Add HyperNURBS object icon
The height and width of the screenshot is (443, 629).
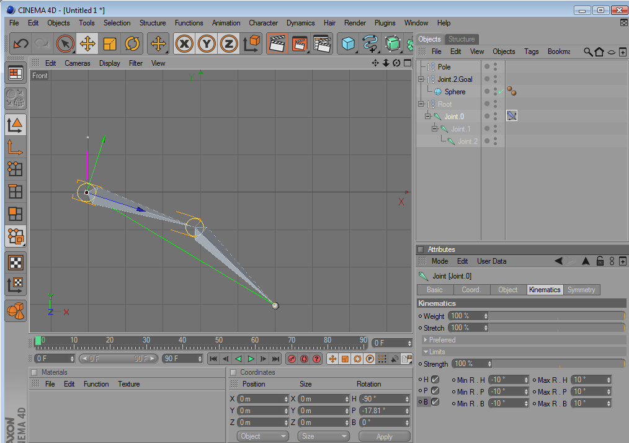coord(393,43)
